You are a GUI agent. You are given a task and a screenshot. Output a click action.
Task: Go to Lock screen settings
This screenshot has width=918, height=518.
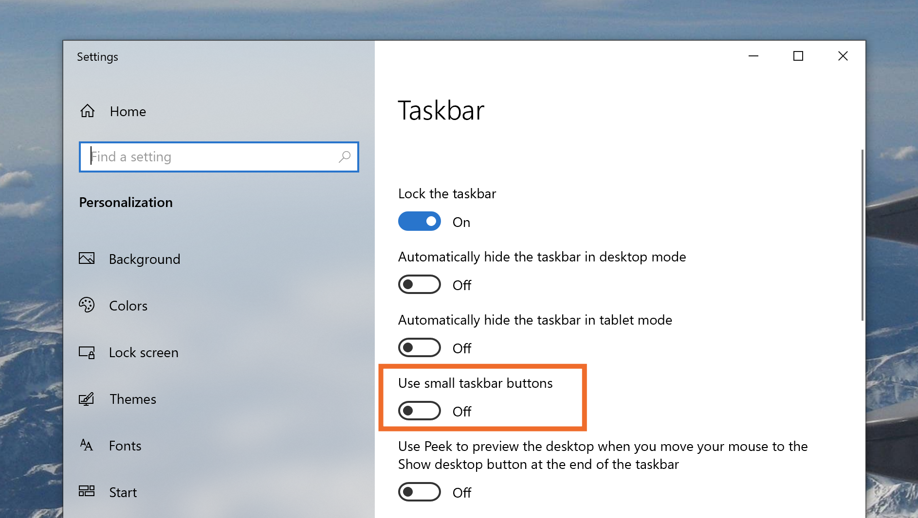144,352
